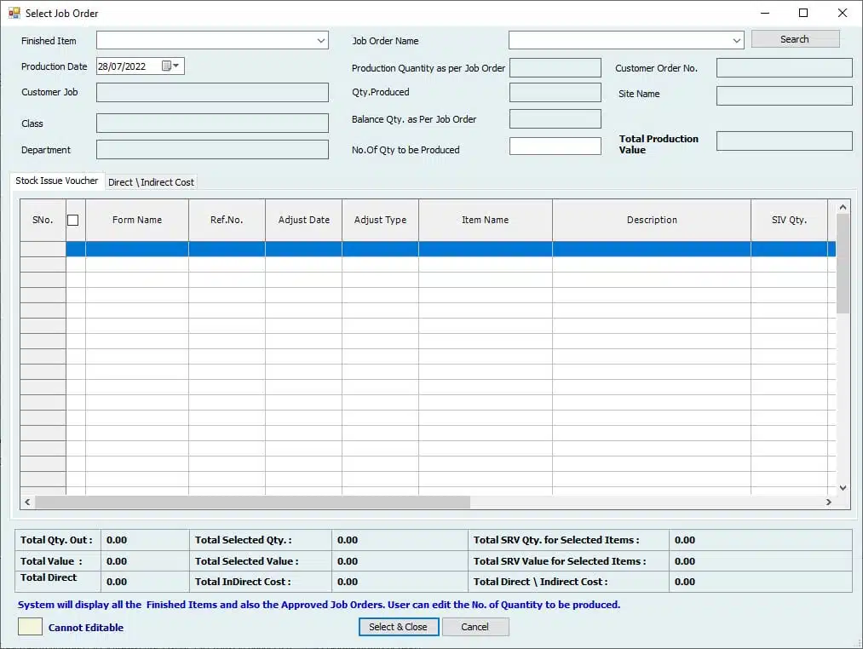Click the grid's scroll left arrow
Viewport: 863px width, 649px height.
[27, 502]
